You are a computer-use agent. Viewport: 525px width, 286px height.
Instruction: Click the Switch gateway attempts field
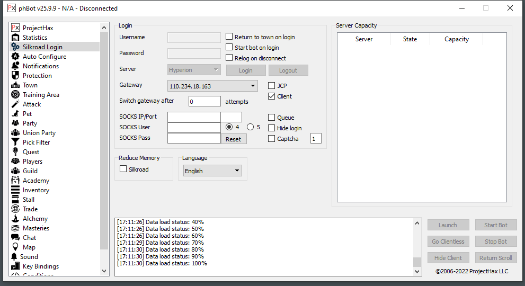coord(204,101)
